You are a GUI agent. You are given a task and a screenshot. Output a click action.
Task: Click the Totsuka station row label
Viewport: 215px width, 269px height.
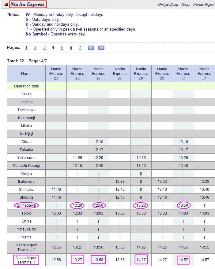(26, 150)
